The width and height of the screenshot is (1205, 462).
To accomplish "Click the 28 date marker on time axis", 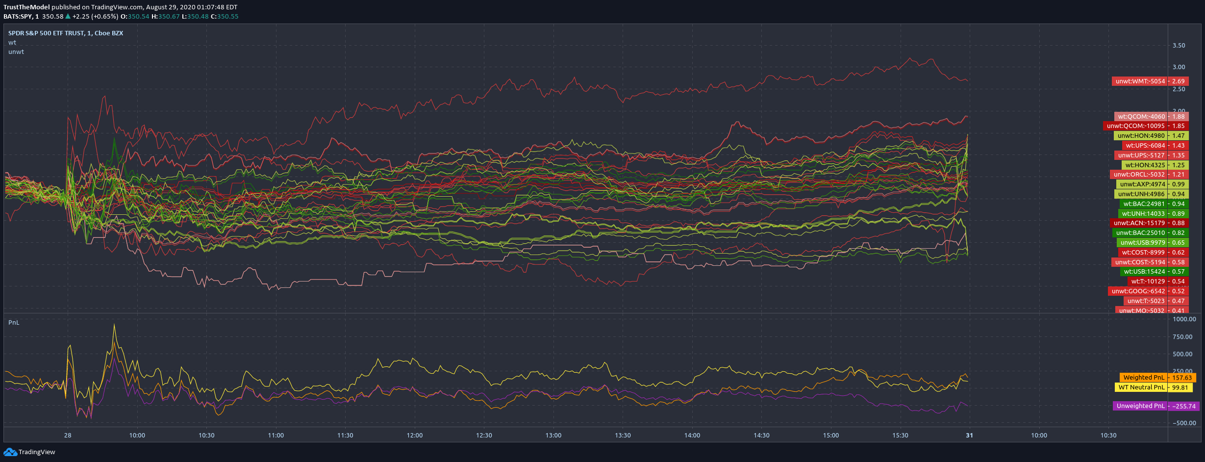I will [x=68, y=435].
